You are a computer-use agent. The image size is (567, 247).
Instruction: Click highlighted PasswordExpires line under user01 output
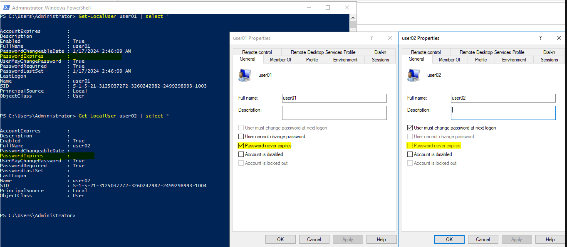point(61,56)
